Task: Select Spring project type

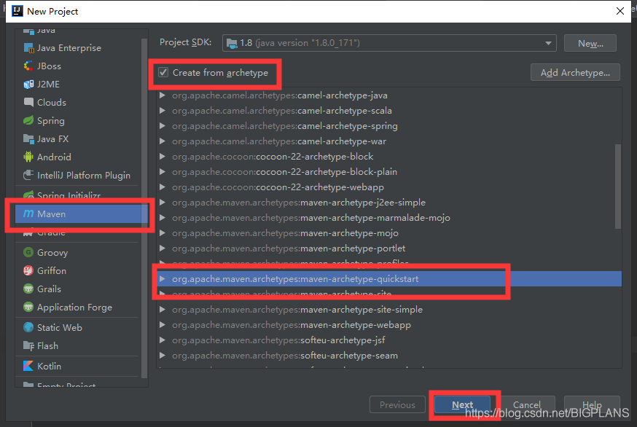Action: 79,121
